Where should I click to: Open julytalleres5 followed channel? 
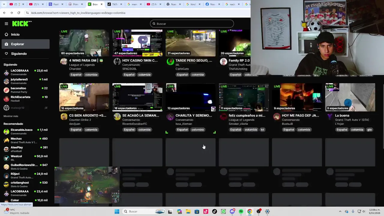[25, 81]
